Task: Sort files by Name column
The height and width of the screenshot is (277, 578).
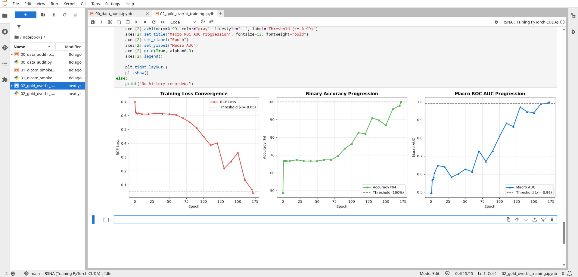Action: [32, 47]
